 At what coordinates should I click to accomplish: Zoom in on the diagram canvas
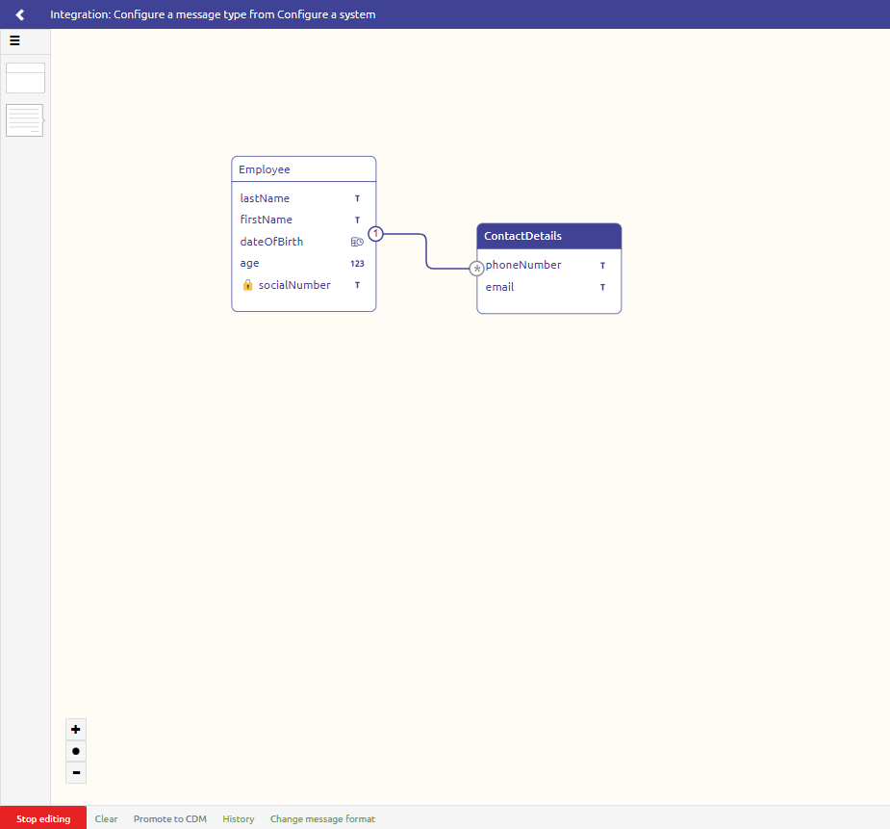coord(75,729)
